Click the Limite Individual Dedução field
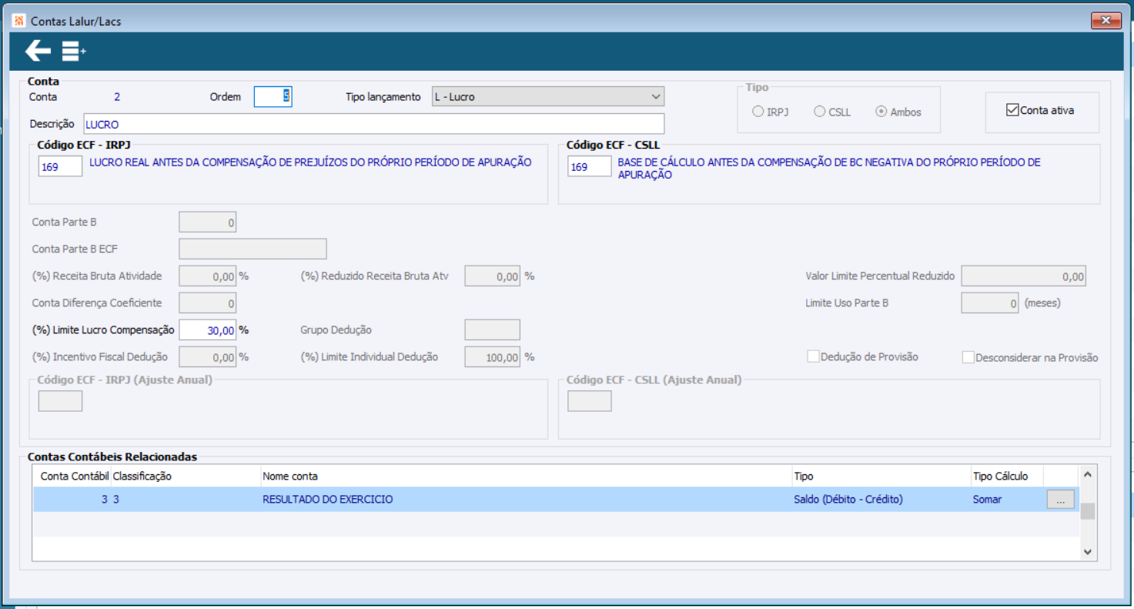1134x609 pixels. coord(493,356)
